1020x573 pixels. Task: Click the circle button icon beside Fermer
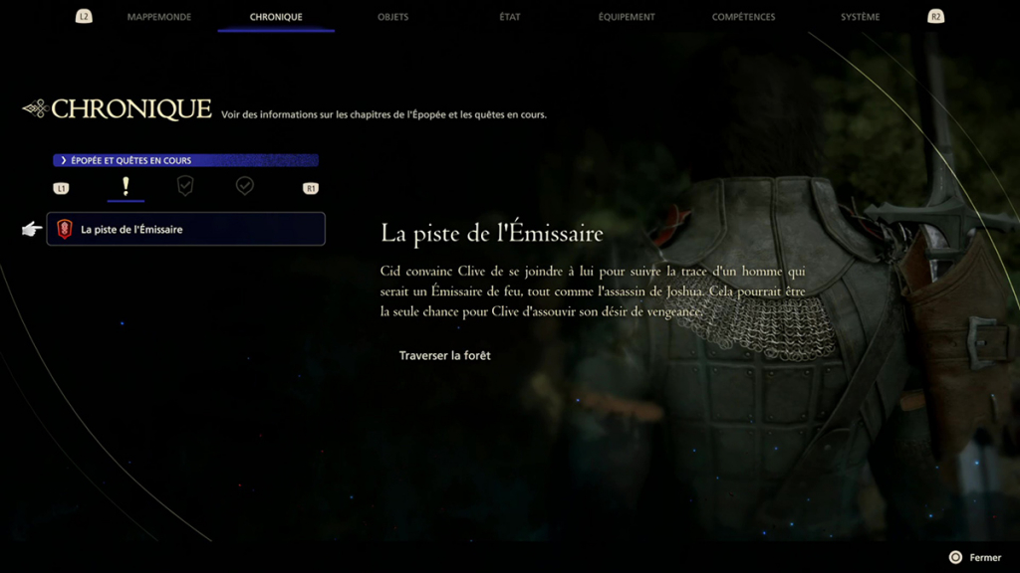(955, 557)
